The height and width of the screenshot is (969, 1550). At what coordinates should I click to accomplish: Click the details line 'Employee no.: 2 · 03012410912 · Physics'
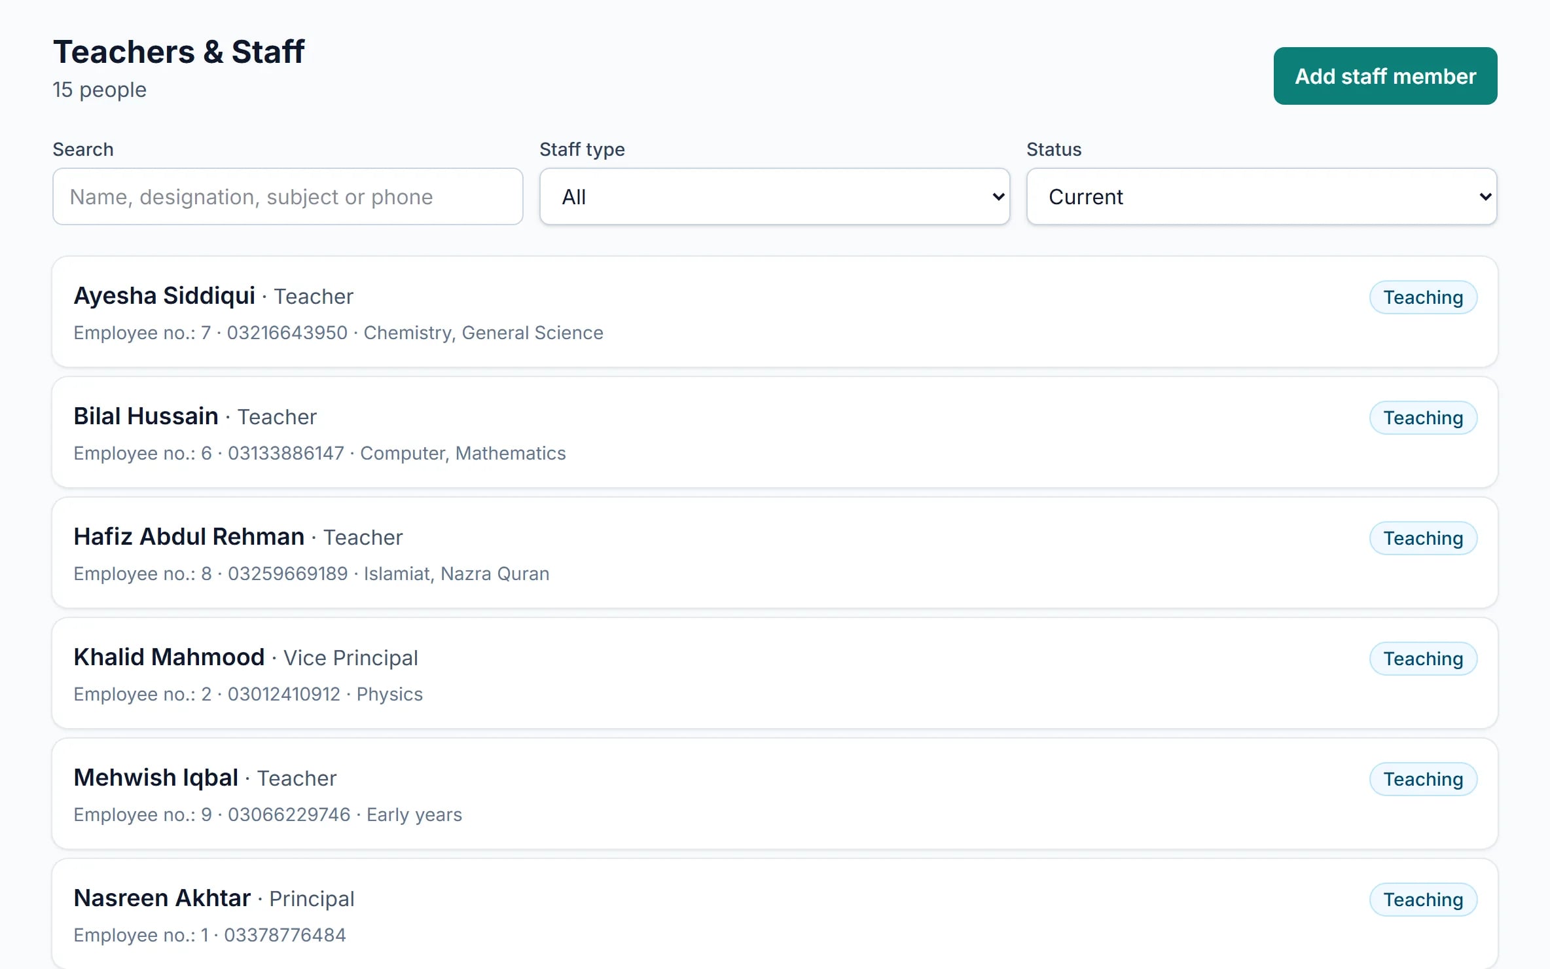point(248,694)
